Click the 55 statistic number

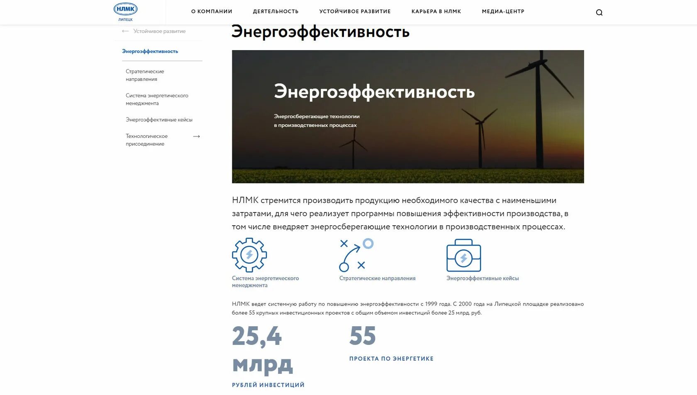pyautogui.click(x=363, y=336)
